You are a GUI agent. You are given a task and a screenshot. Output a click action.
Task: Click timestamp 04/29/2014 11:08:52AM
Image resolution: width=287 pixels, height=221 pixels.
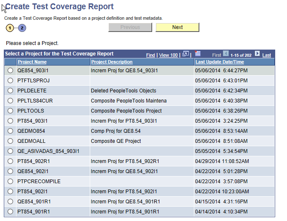(x=222, y=161)
